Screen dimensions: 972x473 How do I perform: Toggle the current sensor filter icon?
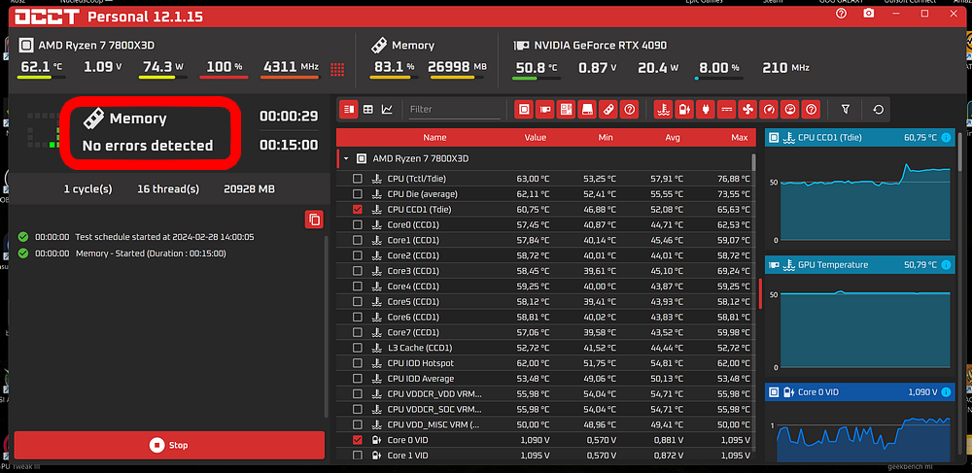[726, 110]
